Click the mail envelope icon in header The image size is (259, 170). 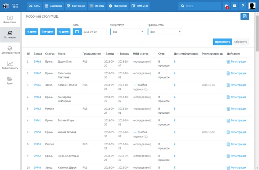coord(235,6)
